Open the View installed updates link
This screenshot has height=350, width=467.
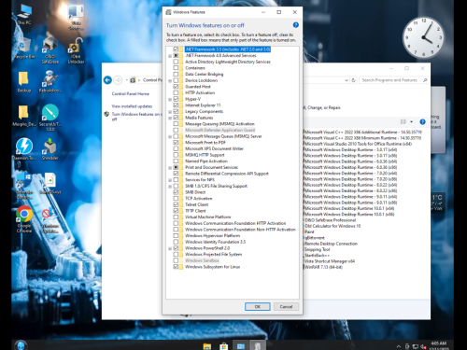click(x=132, y=106)
